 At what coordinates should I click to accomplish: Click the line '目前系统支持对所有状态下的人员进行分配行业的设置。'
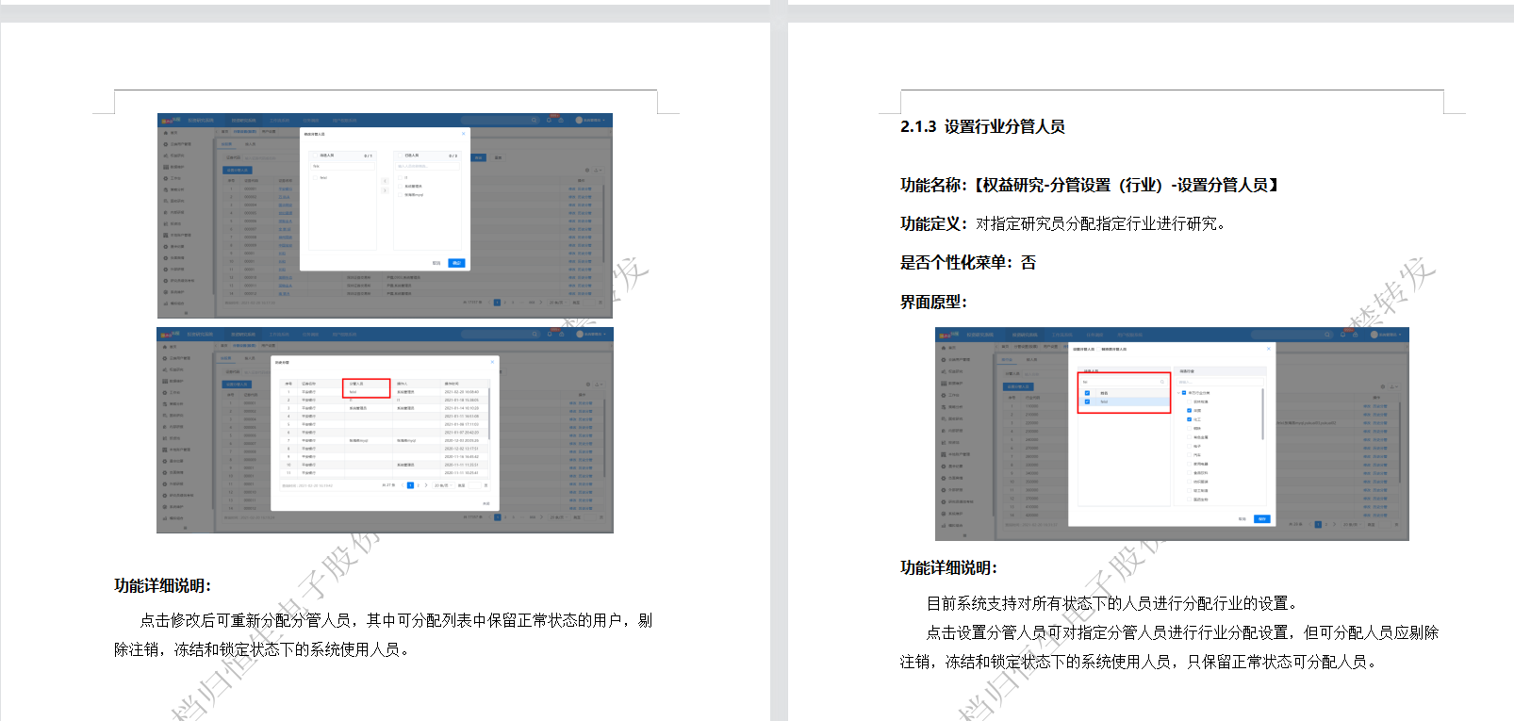click(x=1114, y=603)
